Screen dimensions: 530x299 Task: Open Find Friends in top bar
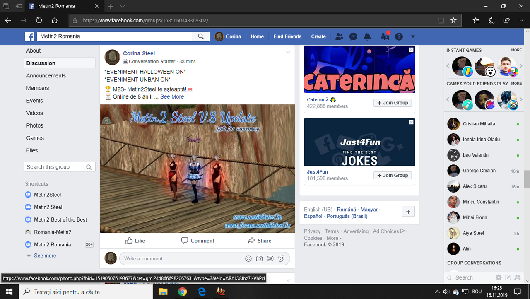pos(287,36)
